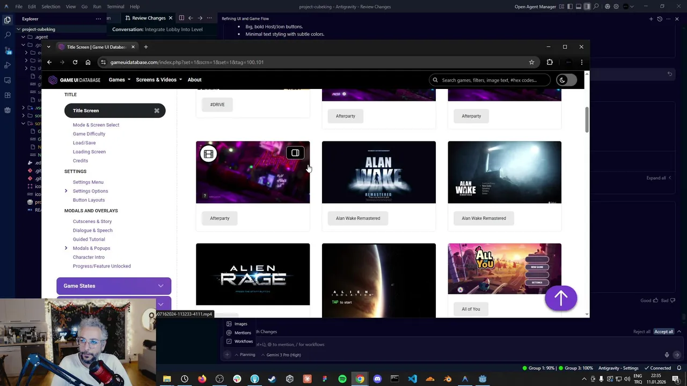Collapse project-cubeking folder in Explorer
Image resolution: width=687 pixels, height=386 pixels.
click(x=19, y=29)
